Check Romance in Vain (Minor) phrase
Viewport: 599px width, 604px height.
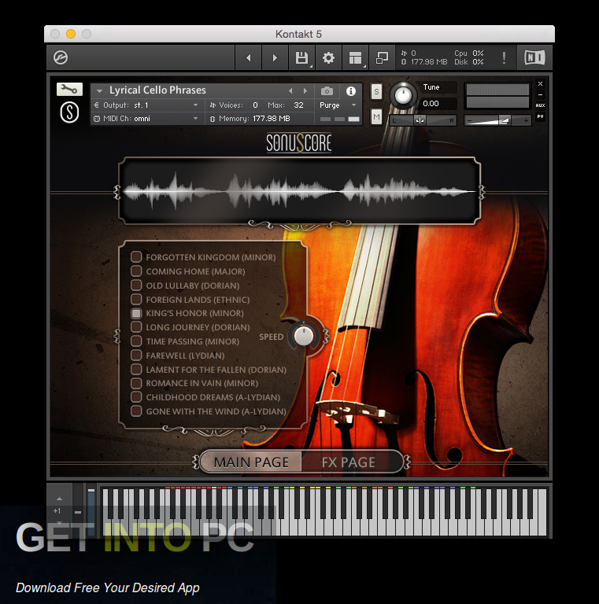[136, 383]
